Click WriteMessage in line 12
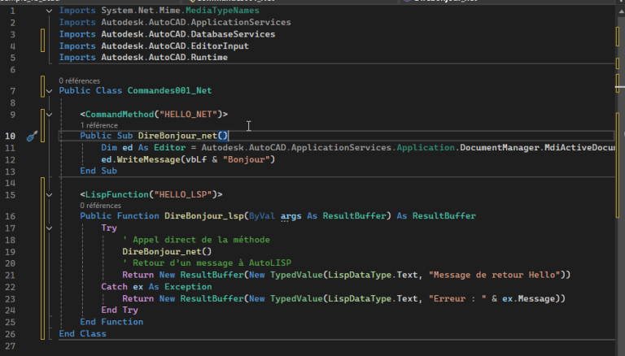 [149, 159]
